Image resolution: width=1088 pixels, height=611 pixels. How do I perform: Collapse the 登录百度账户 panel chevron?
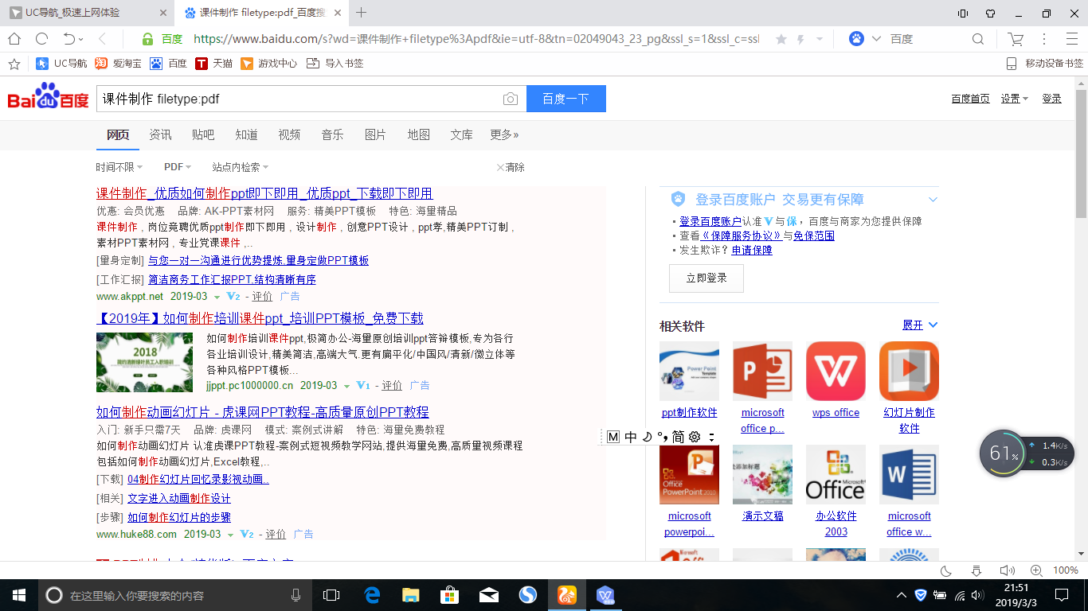pyautogui.click(x=933, y=200)
